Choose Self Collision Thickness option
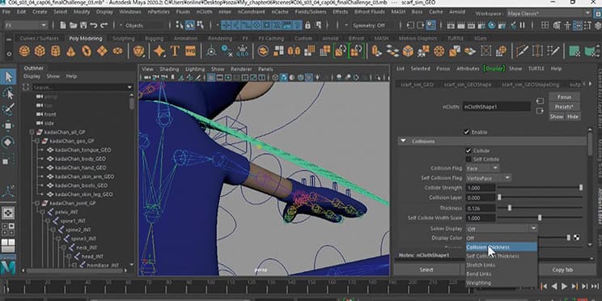 point(502,256)
